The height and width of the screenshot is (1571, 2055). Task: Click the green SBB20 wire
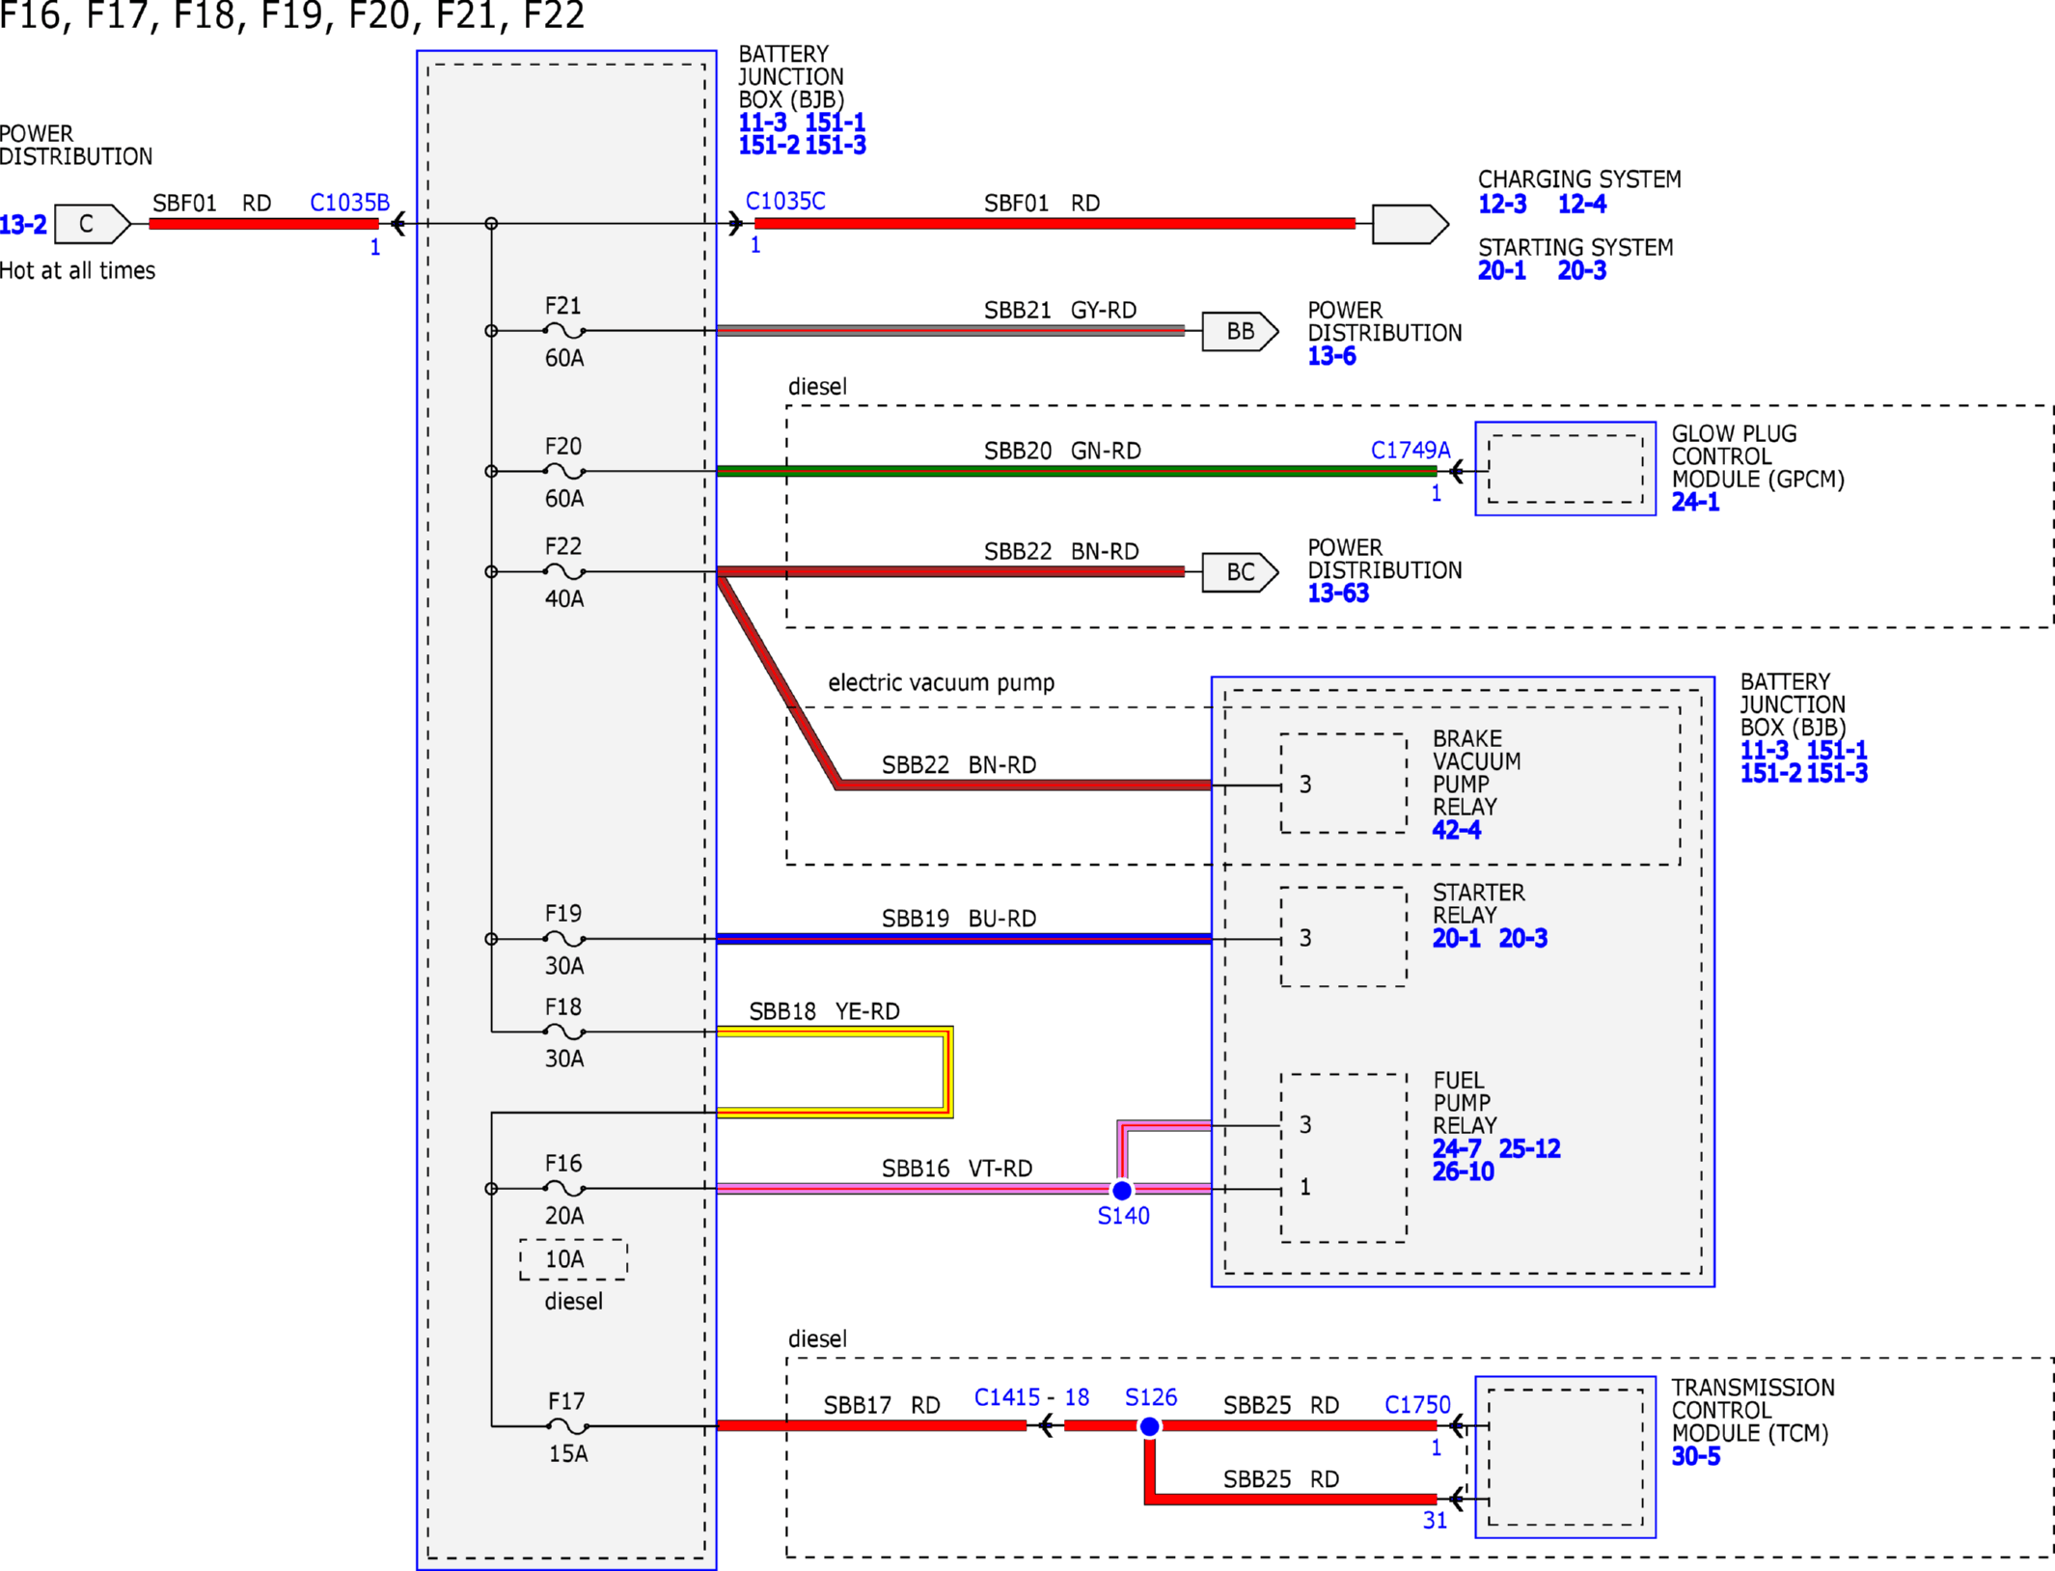pos(1077,472)
